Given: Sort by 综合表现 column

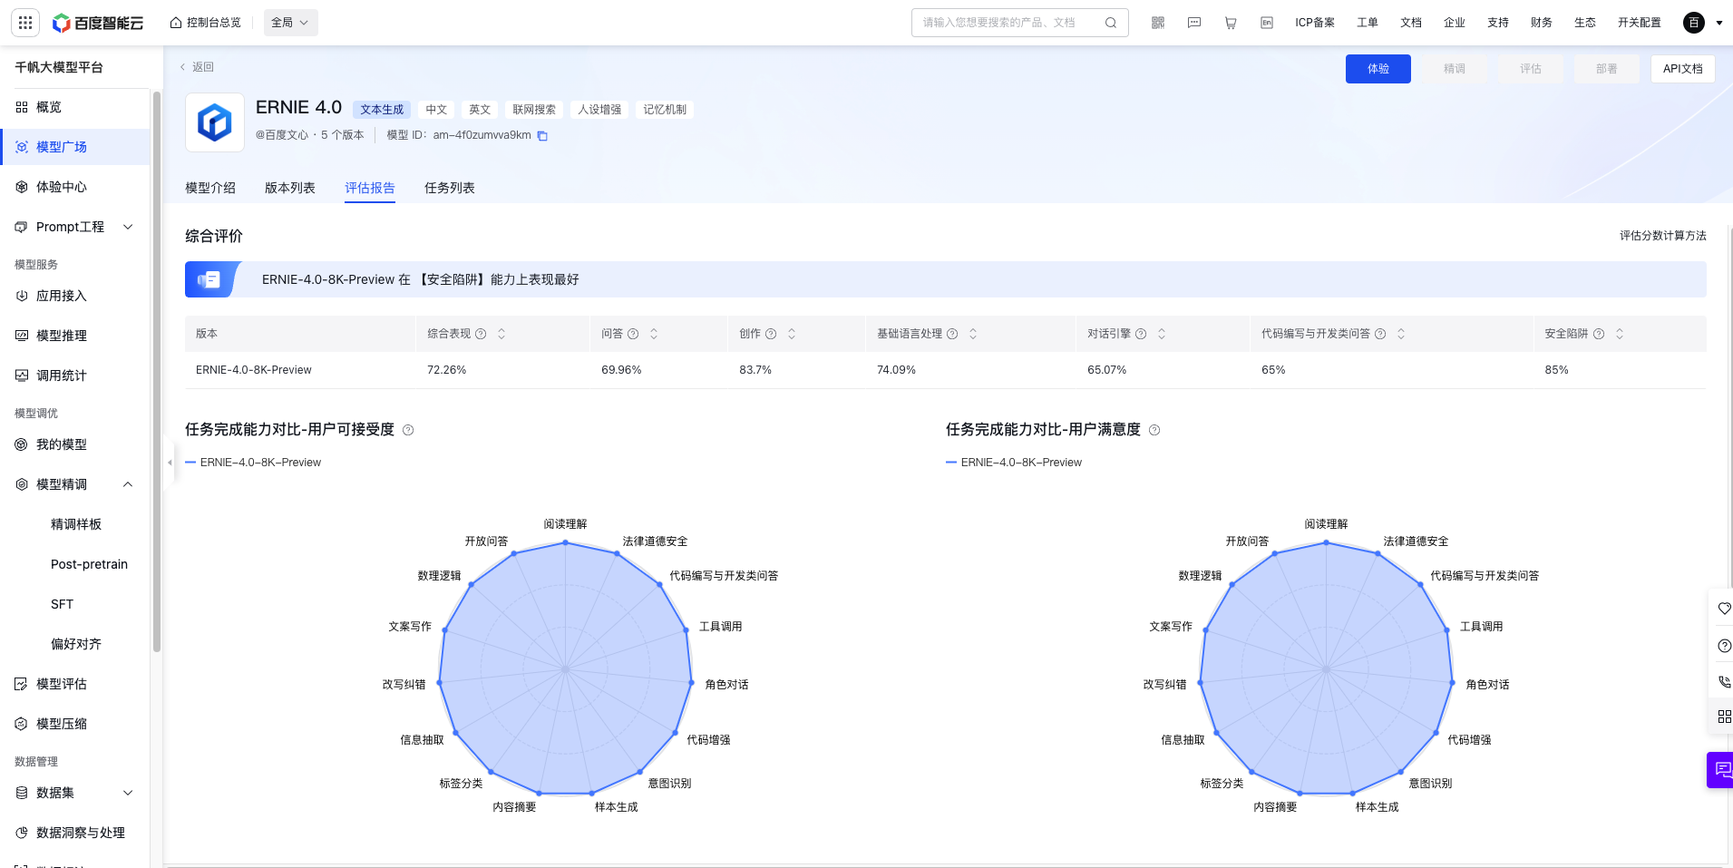Looking at the screenshot, I should (501, 334).
